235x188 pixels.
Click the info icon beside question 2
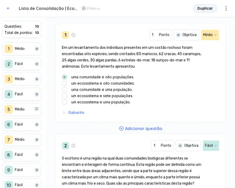73,145
